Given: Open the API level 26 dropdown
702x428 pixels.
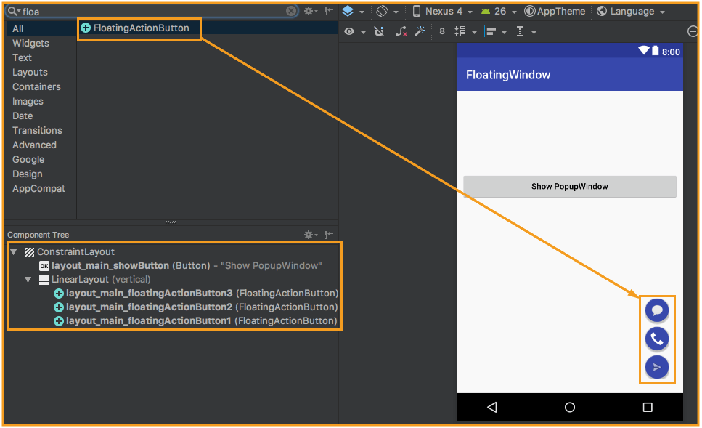Looking at the screenshot, I should point(499,11).
